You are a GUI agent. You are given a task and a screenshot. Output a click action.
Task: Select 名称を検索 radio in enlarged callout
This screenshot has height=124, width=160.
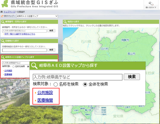pyautogui.click(x=56, y=84)
